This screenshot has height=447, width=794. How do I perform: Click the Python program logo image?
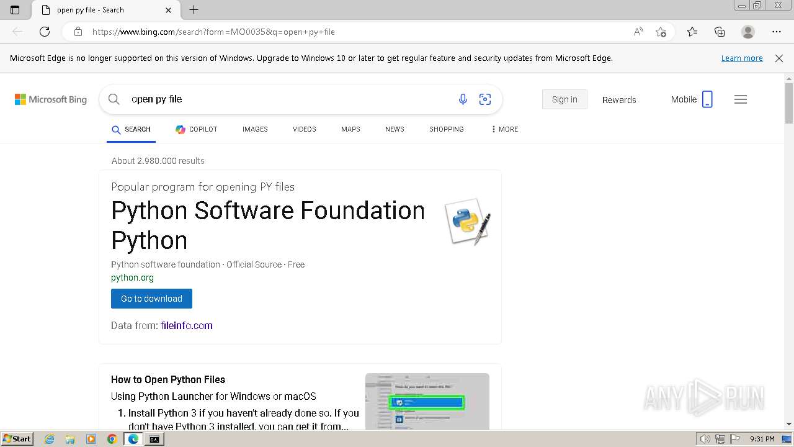tap(468, 222)
